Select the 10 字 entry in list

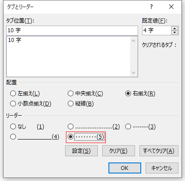click(x=15, y=40)
